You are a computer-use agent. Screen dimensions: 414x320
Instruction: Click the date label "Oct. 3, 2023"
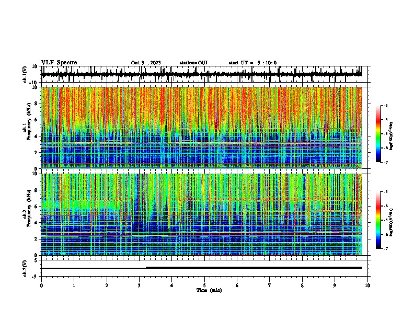(x=146, y=63)
